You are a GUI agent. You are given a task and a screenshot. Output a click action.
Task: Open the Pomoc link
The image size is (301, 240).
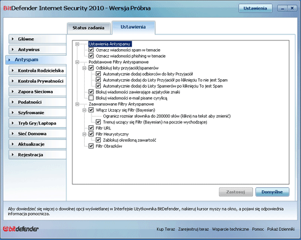click(258, 229)
